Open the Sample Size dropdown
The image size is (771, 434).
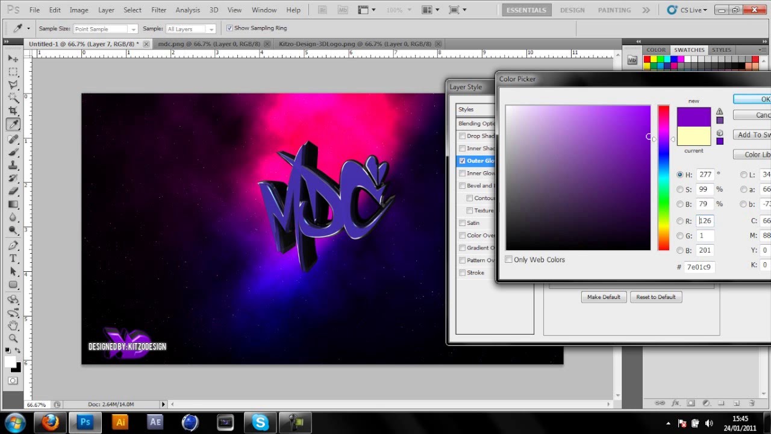(105, 29)
